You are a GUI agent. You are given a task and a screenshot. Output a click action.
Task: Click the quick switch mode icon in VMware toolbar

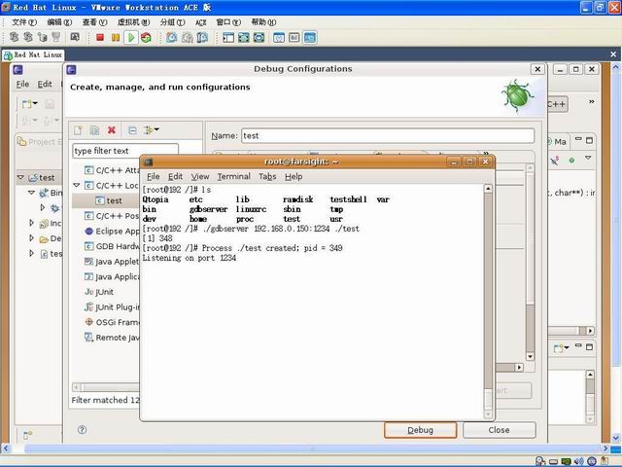pyautogui.click(x=259, y=38)
